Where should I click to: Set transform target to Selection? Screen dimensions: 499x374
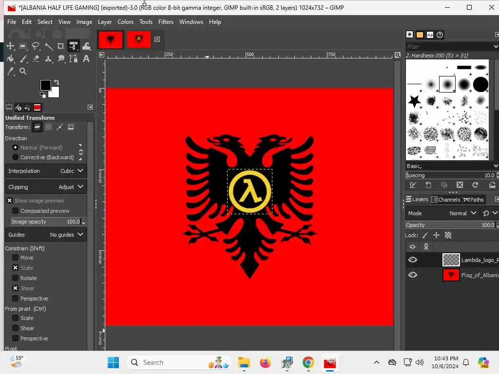tap(48, 127)
